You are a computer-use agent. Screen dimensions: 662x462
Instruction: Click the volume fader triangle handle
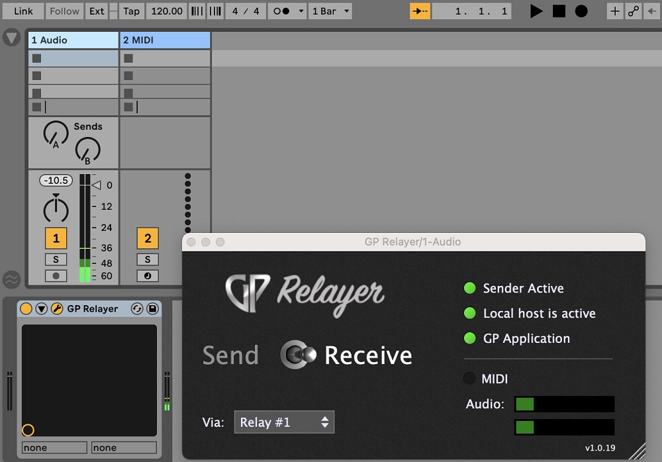96,185
